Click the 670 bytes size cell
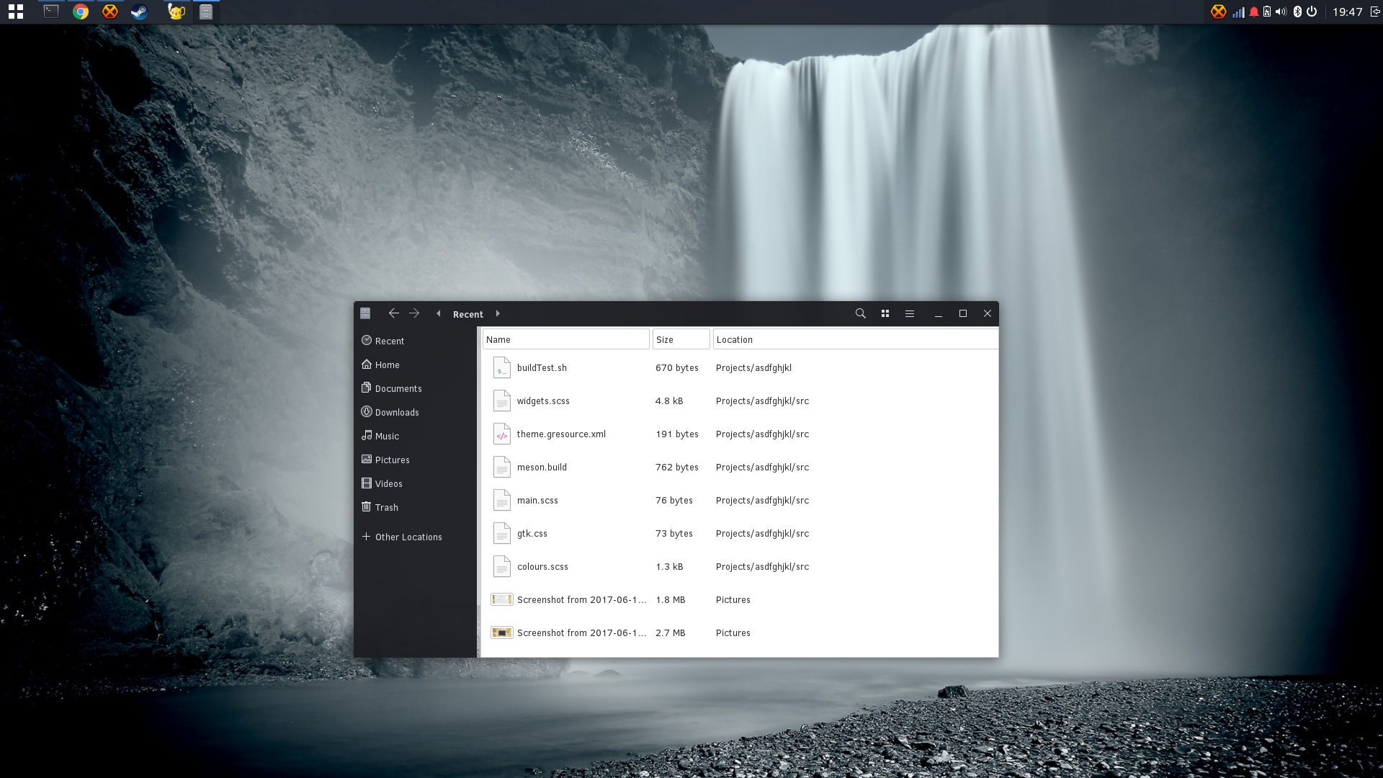This screenshot has width=1383, height=778. click(x=677, y=368)
